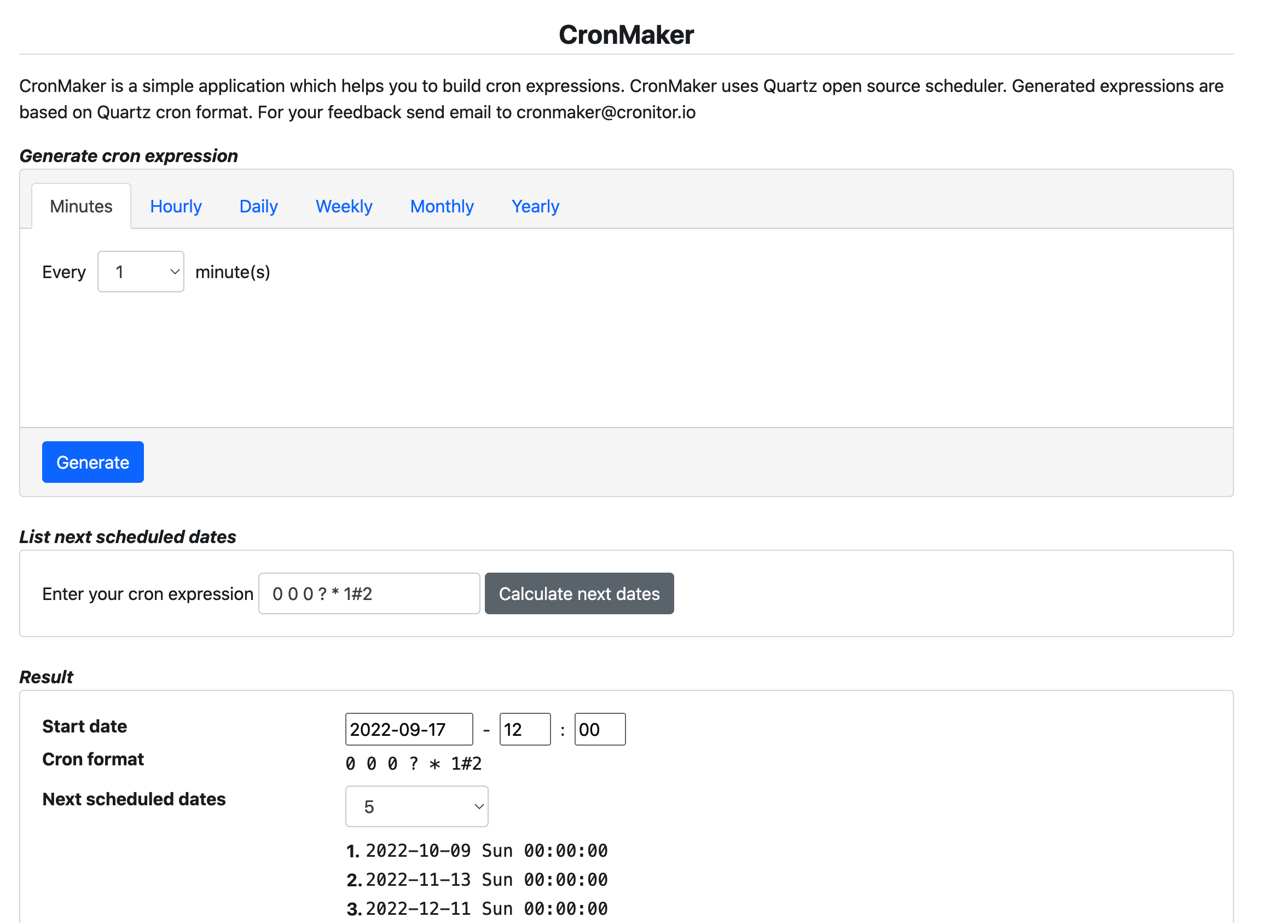Open the Yearly tab
The width and height of the screenshot is (1263, 923).
coord(535,206)
